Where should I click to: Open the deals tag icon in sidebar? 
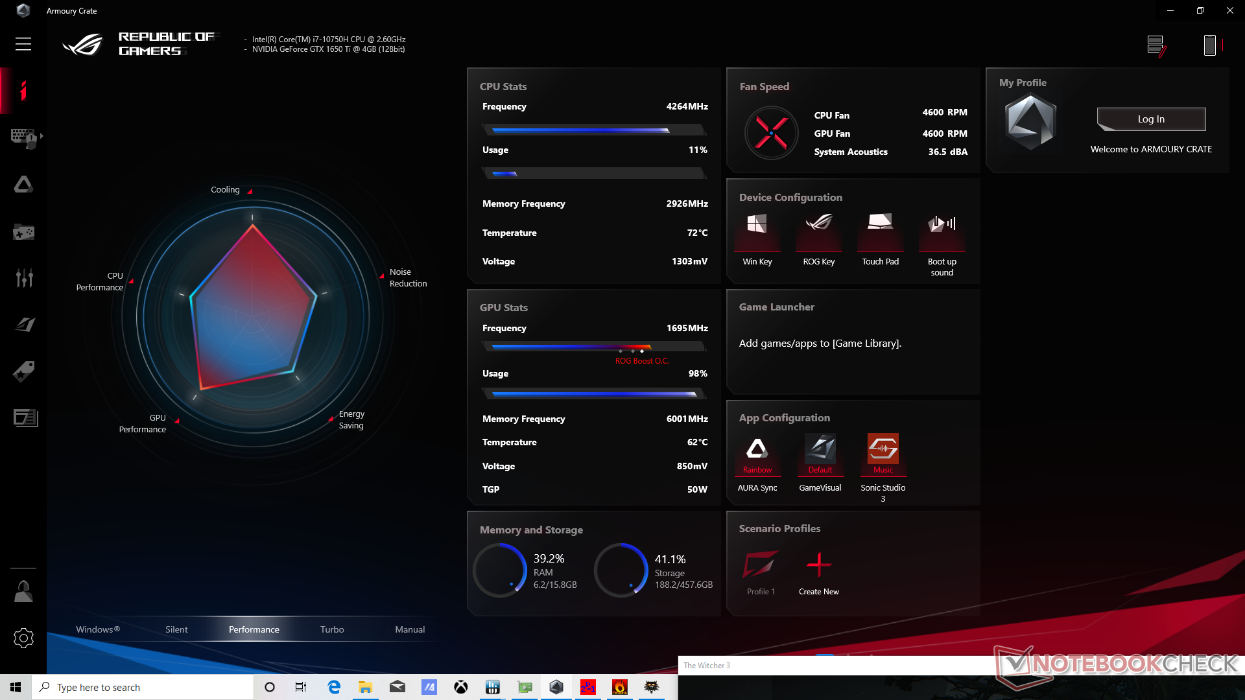click(x=23, y=371)
